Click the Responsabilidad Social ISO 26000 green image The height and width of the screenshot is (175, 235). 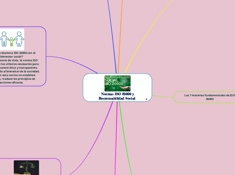point(117,83)
